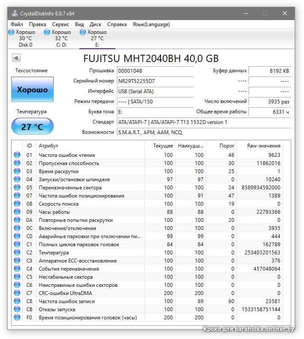
Task: Click the Прошивка firmware field 0000104B
Action: click(x=155, y=71)
